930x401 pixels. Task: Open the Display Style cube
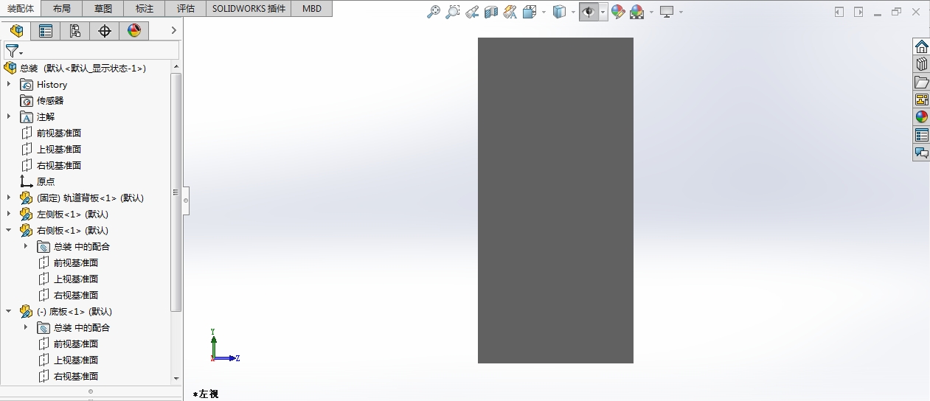560,12
